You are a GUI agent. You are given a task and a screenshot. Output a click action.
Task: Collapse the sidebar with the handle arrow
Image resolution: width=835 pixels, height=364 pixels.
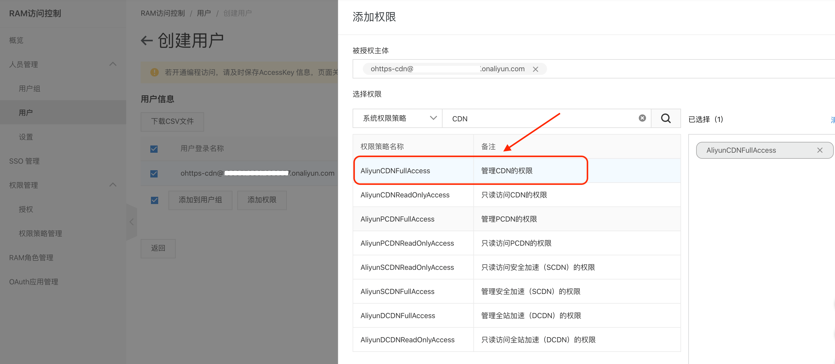point(132,222)
